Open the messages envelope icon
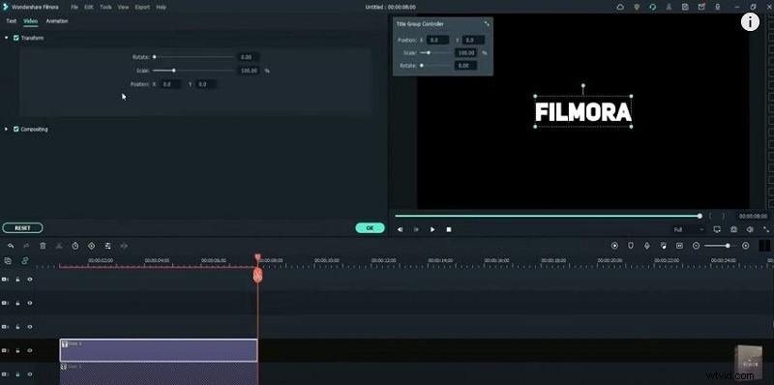Viewport: 774px width, 385px height. [x=701, y=7]
